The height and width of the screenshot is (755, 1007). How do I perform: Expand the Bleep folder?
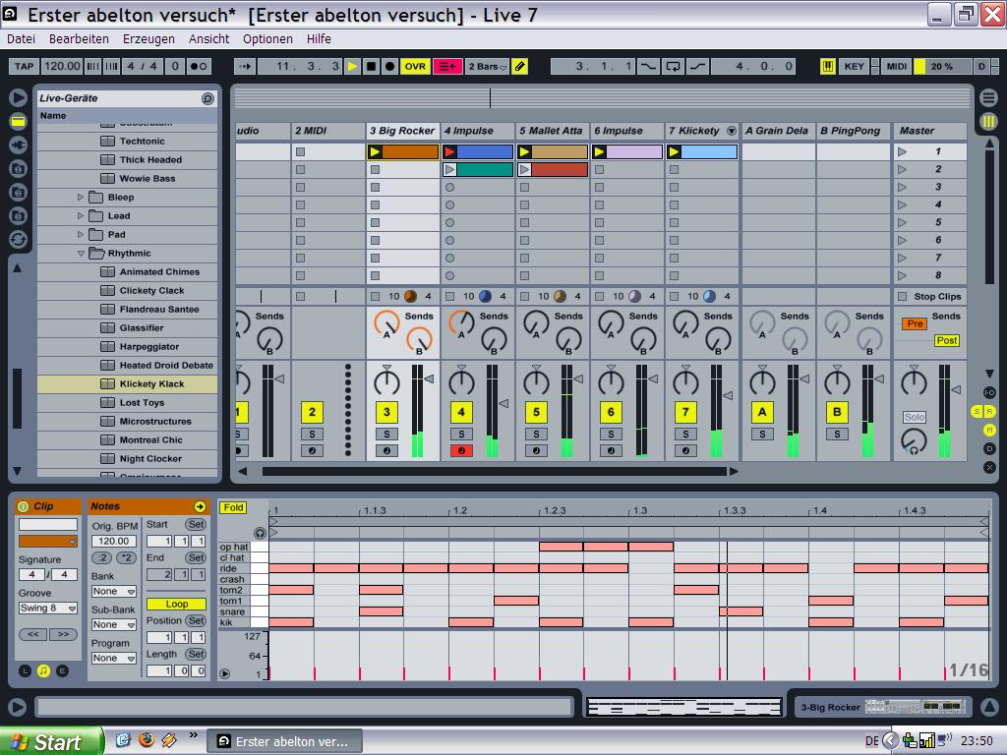pos(81,197)
